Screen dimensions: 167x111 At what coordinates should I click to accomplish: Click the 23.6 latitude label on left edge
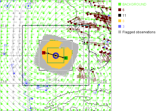(x=3, y=82)
